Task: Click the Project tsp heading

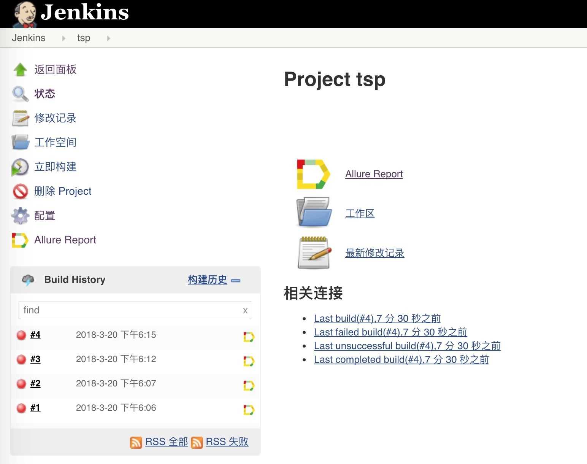Action: point(335,79)
